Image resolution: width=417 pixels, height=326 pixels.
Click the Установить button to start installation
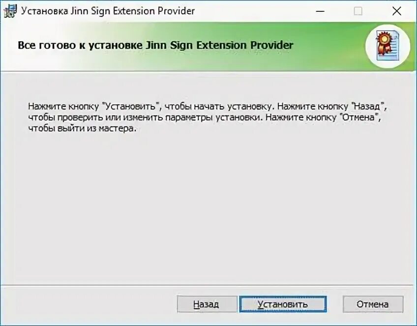283,304
